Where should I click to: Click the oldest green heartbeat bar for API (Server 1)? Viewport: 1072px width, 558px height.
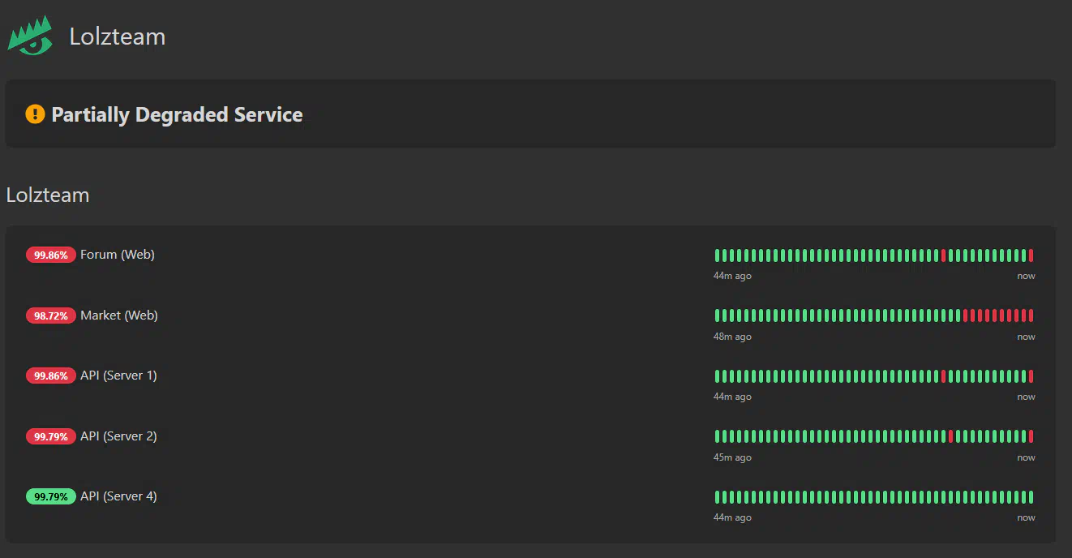[x=717, y=376]
